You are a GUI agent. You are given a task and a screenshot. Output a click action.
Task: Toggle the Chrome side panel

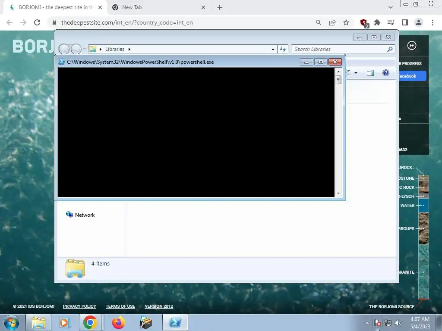pyautogui.click(x=405, y=22)
